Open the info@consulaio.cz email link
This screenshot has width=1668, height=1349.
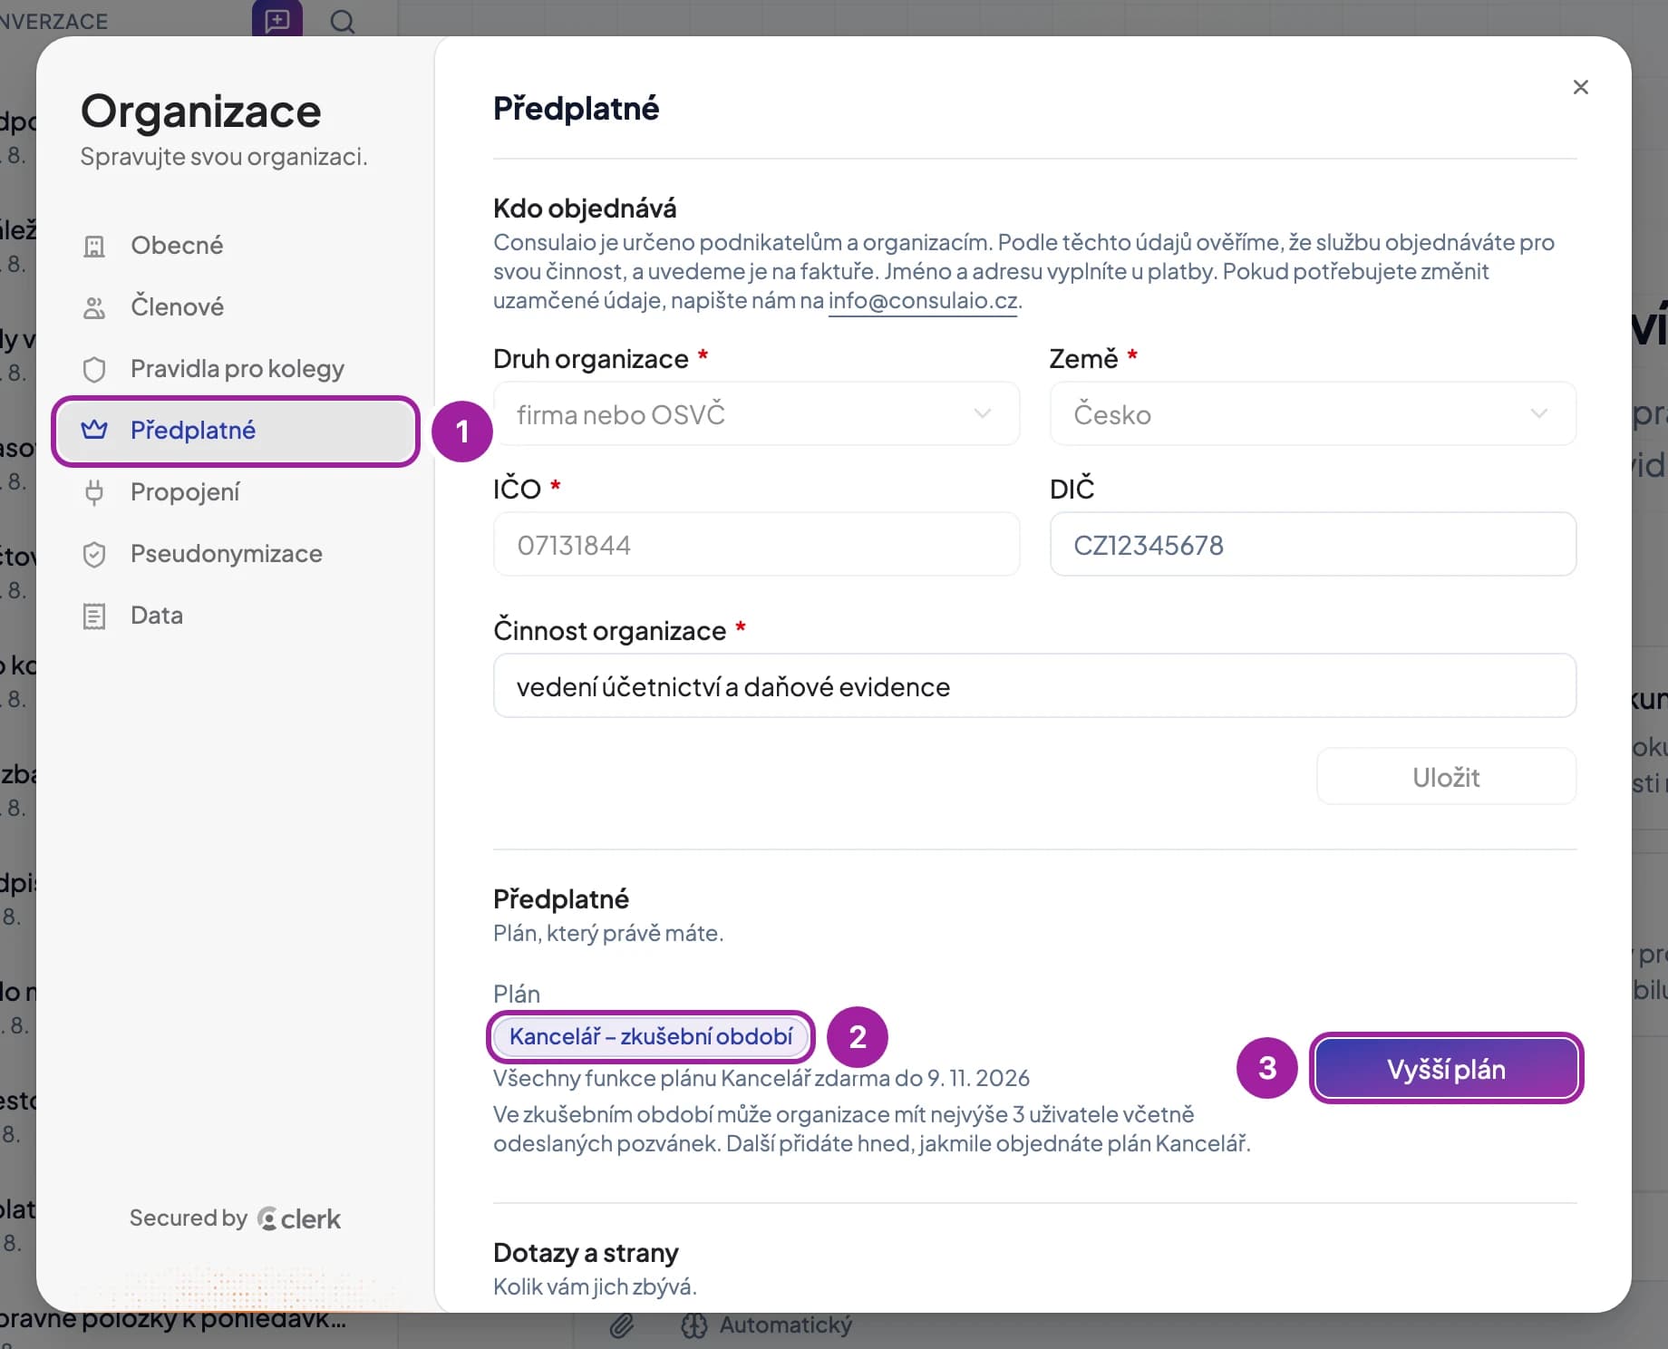click(923, 301)
